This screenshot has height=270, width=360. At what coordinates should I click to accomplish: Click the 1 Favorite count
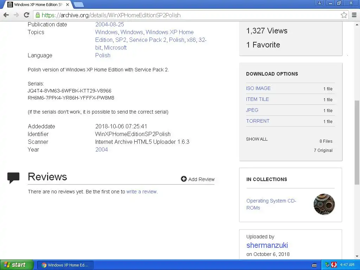[263, 45]
